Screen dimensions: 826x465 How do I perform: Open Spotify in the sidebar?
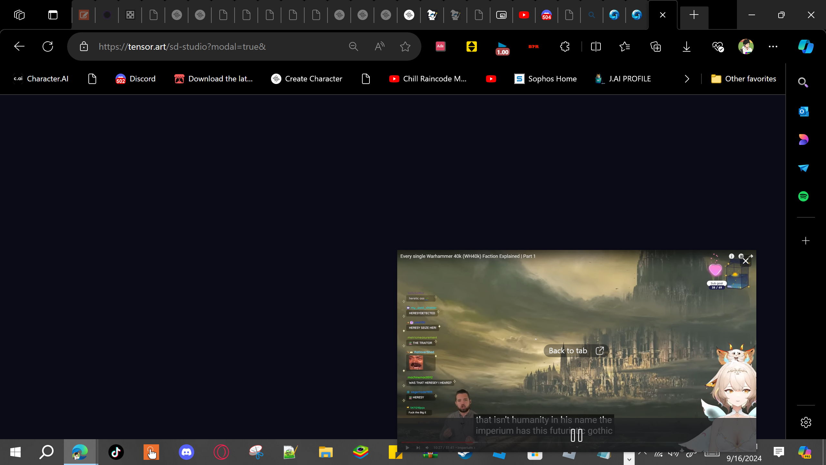(803, 196)
